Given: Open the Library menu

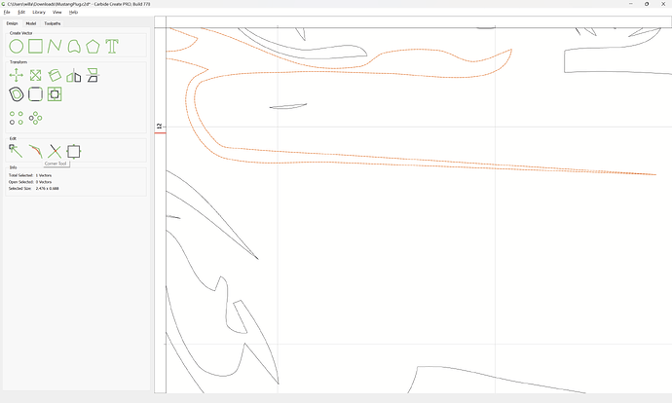Looking at the screenshot, I should coord(39,12).
